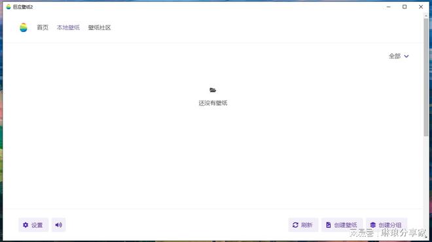This screenshot has height=242, width=432.
Task: Click the scrollbar up arrow
Action: [426, 16]
